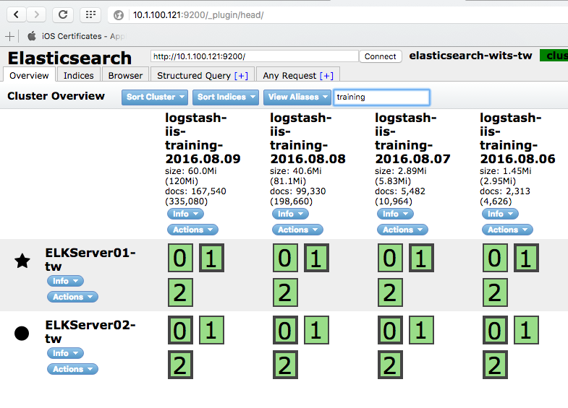Select shard 0 of 2016.08.09 on ELKServer01-tw
Image resolution: width=568 pixels, height=408 pixels.
coord(180,258)
